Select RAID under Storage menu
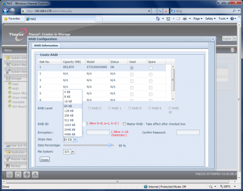The image size is (243, 191). coord(15,89)
